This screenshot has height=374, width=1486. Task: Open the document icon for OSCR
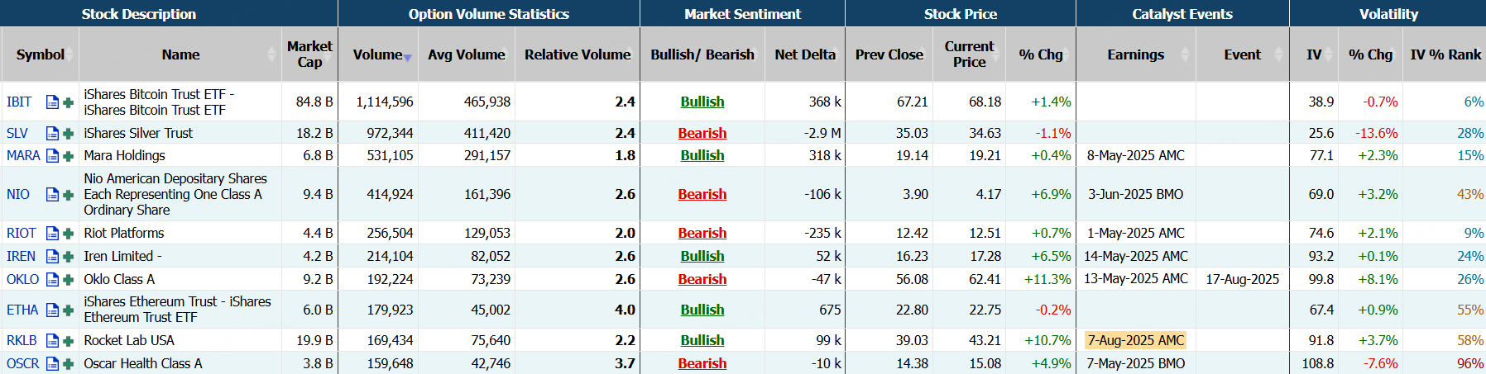point(52,363)
